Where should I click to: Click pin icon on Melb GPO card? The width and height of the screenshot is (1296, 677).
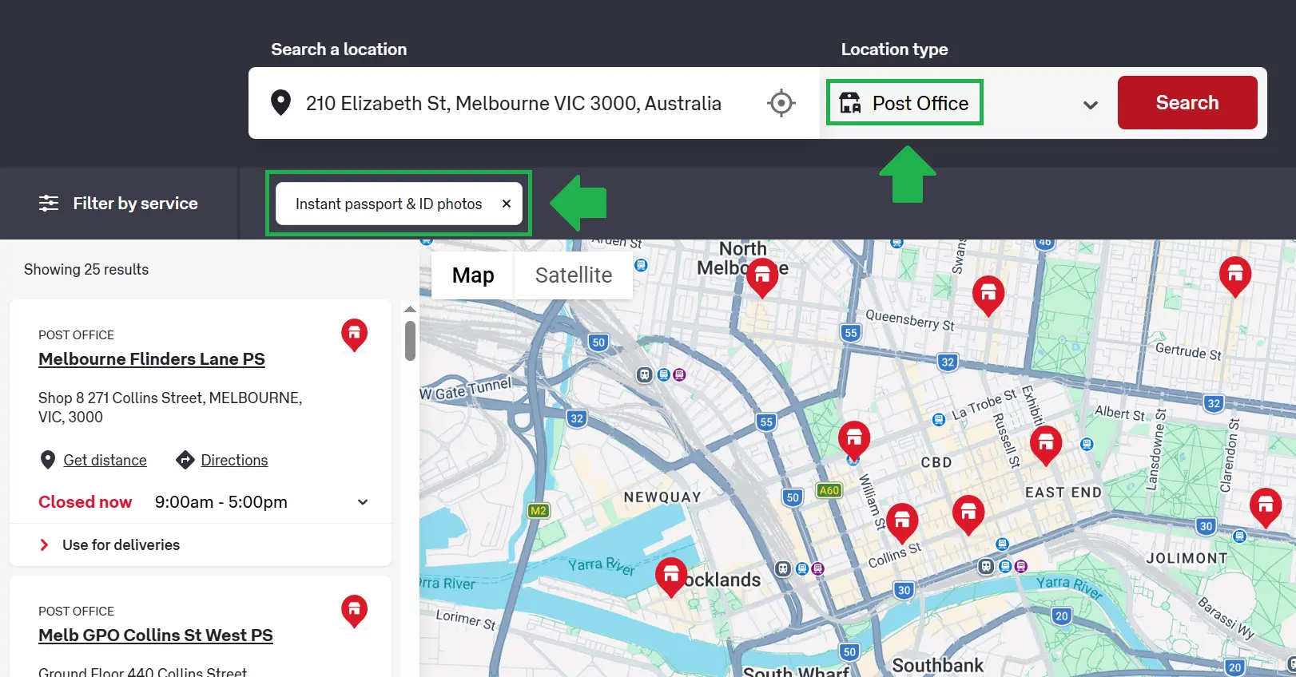[x=355, y=611]
